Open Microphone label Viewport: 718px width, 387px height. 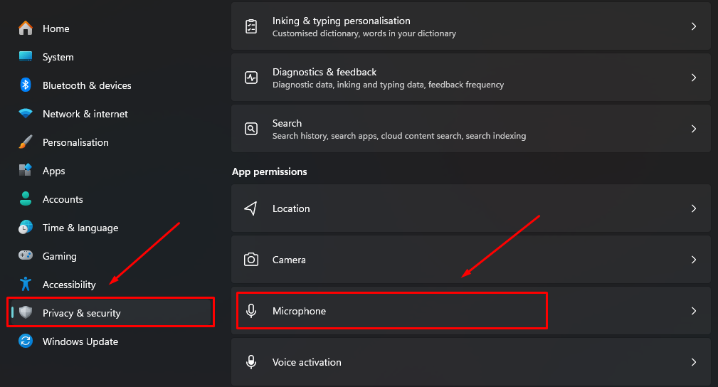(x=299, y=311)
